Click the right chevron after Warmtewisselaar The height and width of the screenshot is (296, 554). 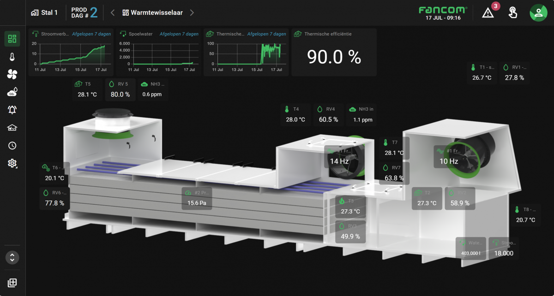coord(193,13)
